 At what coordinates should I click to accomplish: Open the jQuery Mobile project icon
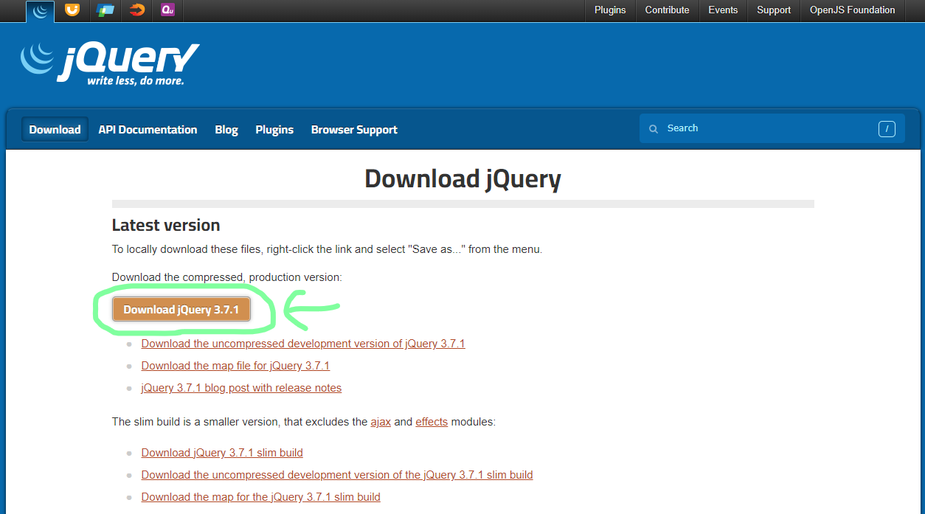tap(104, 11)
